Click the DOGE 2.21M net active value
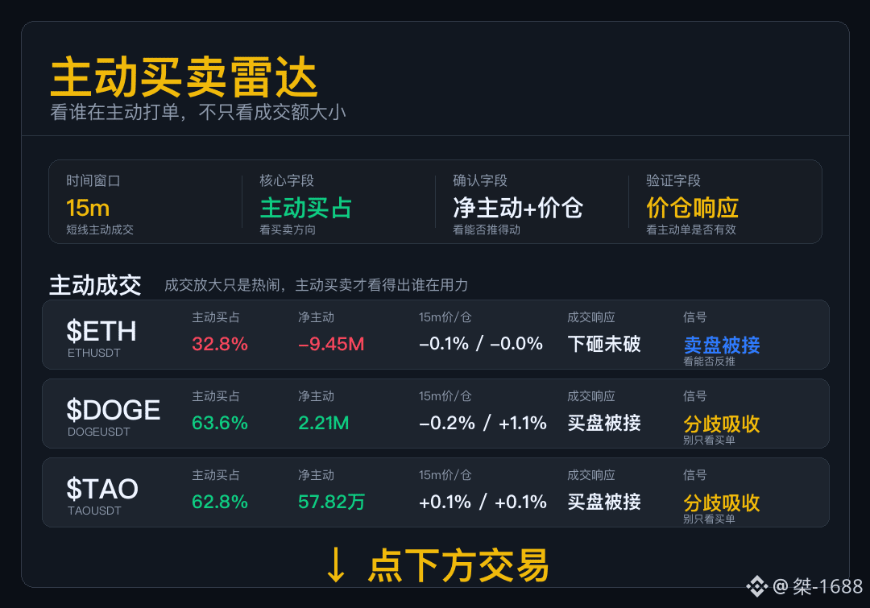870x608 pixels. [324, 423]
